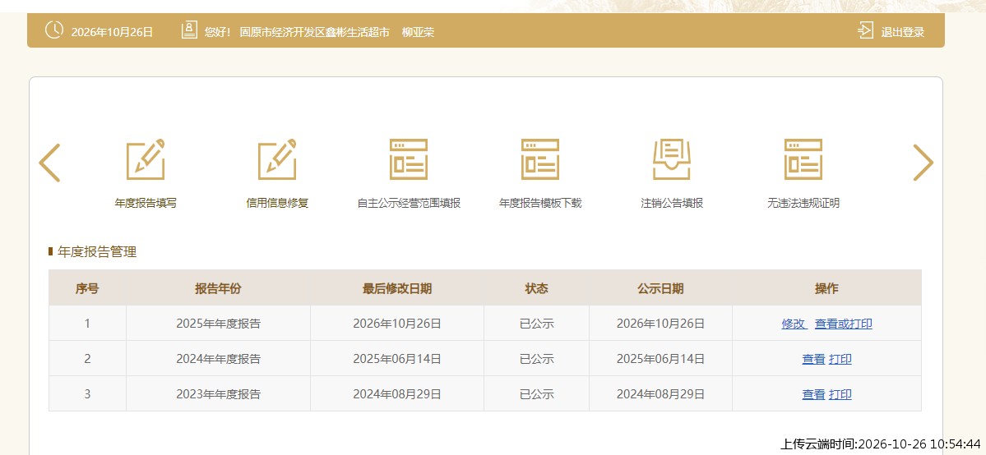The width and height of the screenshot is (986, 455).
Task: Click the 年度报告模板下载 label
Action: click(x=540, y=203)
